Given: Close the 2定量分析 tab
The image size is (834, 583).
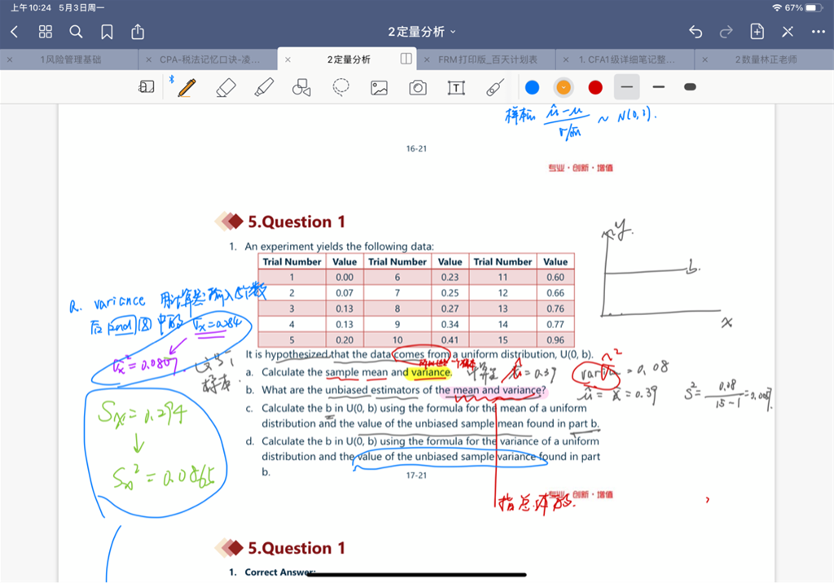Looking at the screenshot, I should [288, 59].
